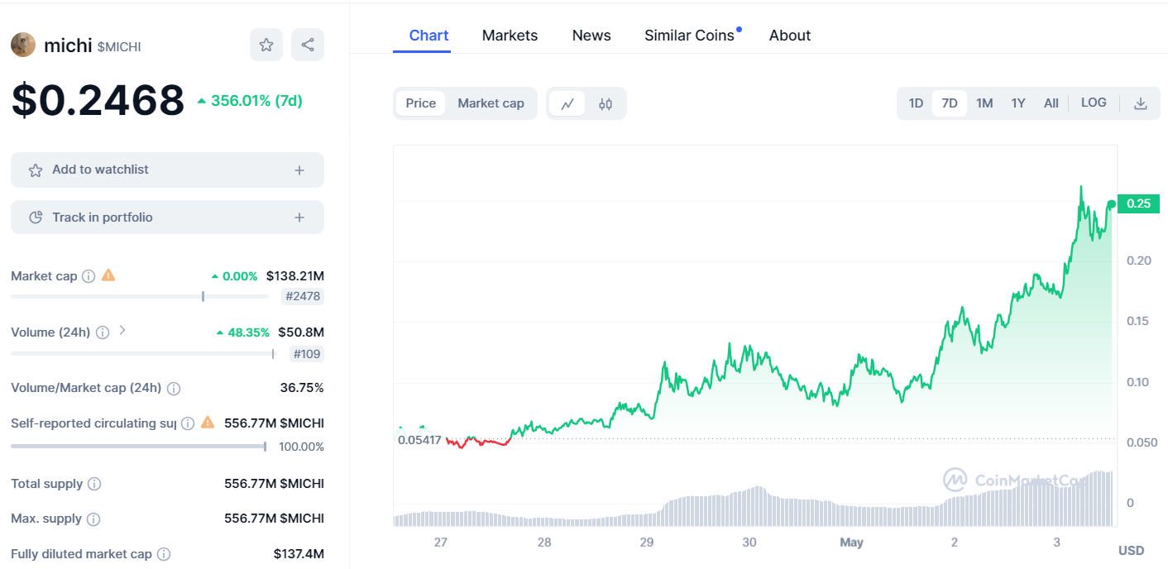Open the Similar Coins tab
Screen dimensions: 1168x569
tap(689, 36)
